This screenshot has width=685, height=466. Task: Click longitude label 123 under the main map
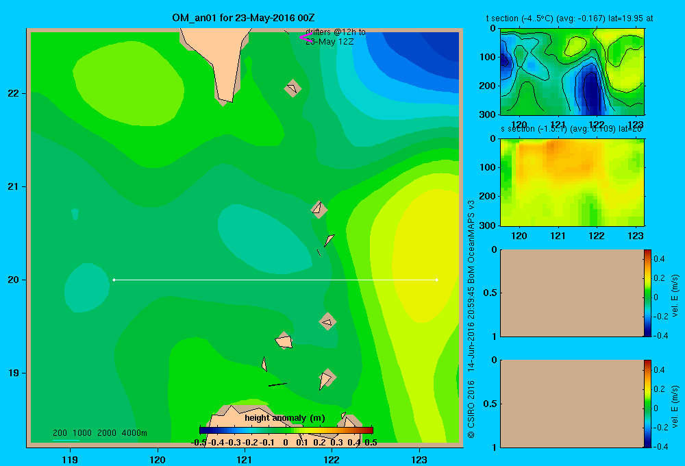[419, 459]
